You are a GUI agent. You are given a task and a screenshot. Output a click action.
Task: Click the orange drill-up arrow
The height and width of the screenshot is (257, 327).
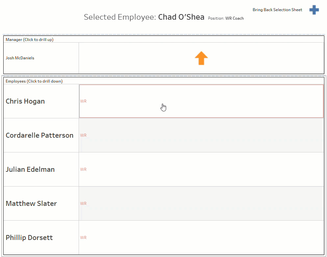(x=201, y=58)
